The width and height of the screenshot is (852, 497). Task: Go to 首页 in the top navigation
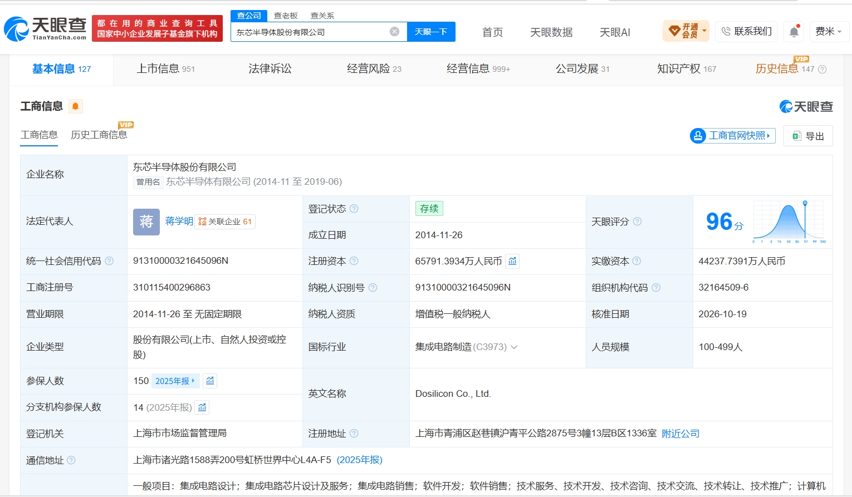click(493, 32)
